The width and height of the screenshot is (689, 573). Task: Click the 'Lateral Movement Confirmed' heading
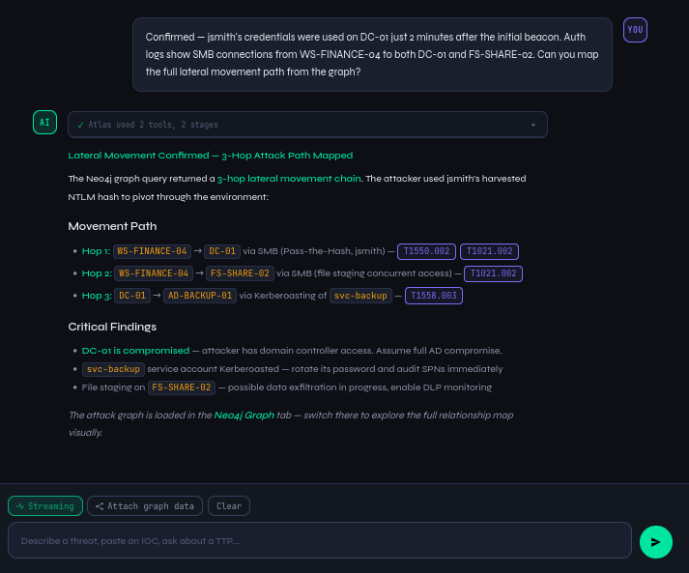[211, 156]
